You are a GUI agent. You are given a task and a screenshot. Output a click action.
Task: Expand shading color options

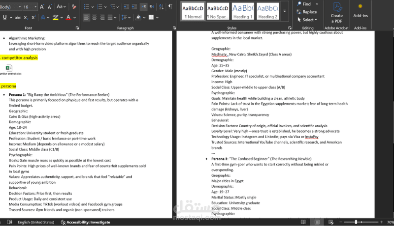point(144,18)
